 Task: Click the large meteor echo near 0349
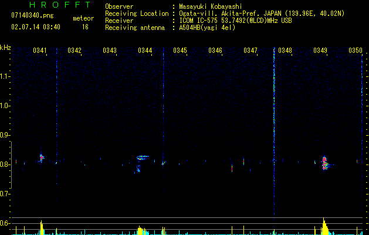[x=325, y=163]
